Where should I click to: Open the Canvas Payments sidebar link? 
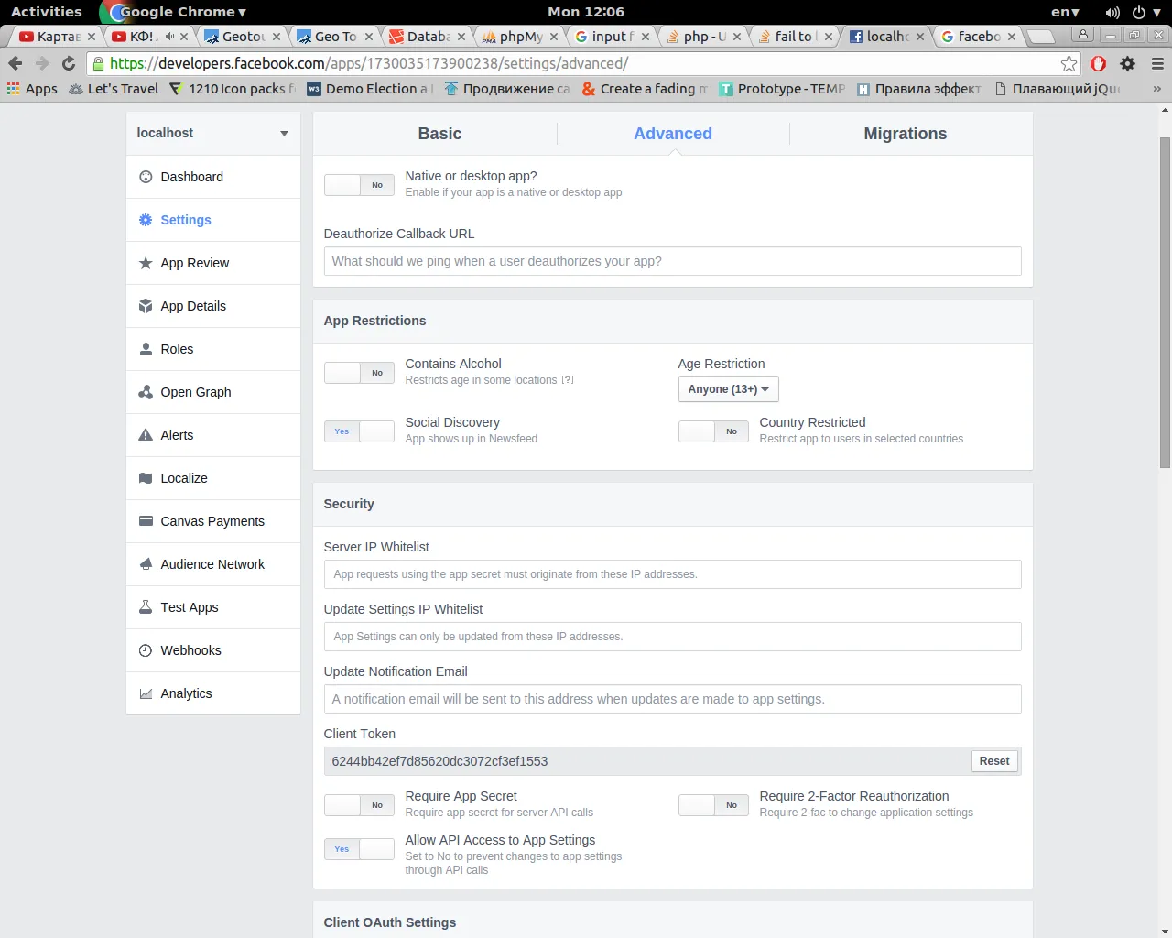pos(212,521)
